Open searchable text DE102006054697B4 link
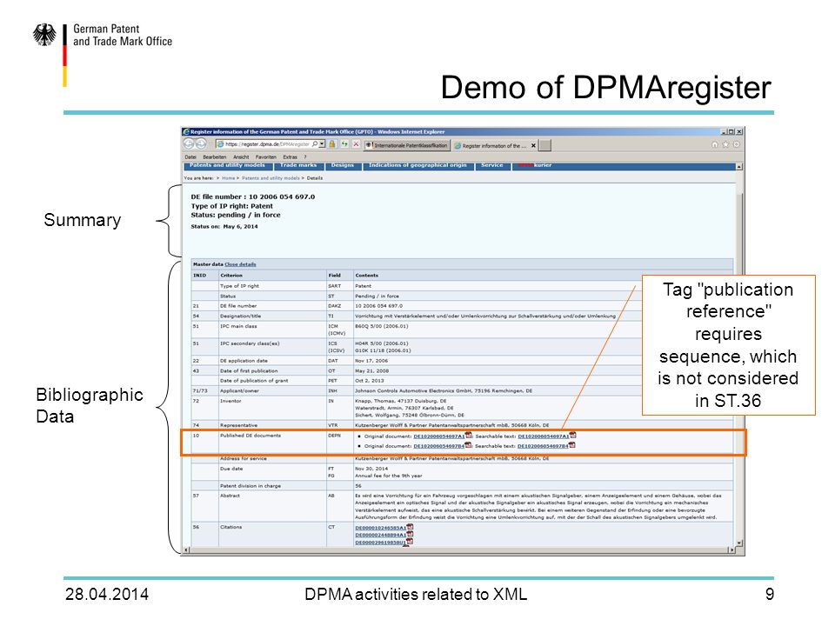 coord(543,446)
